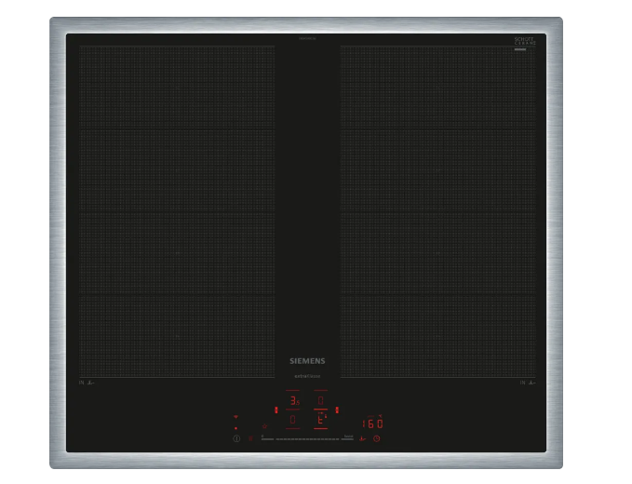Screen dimensions: 632x484
Task: Click the left flex induction cooking zone
Action: (x=177, y=211)
